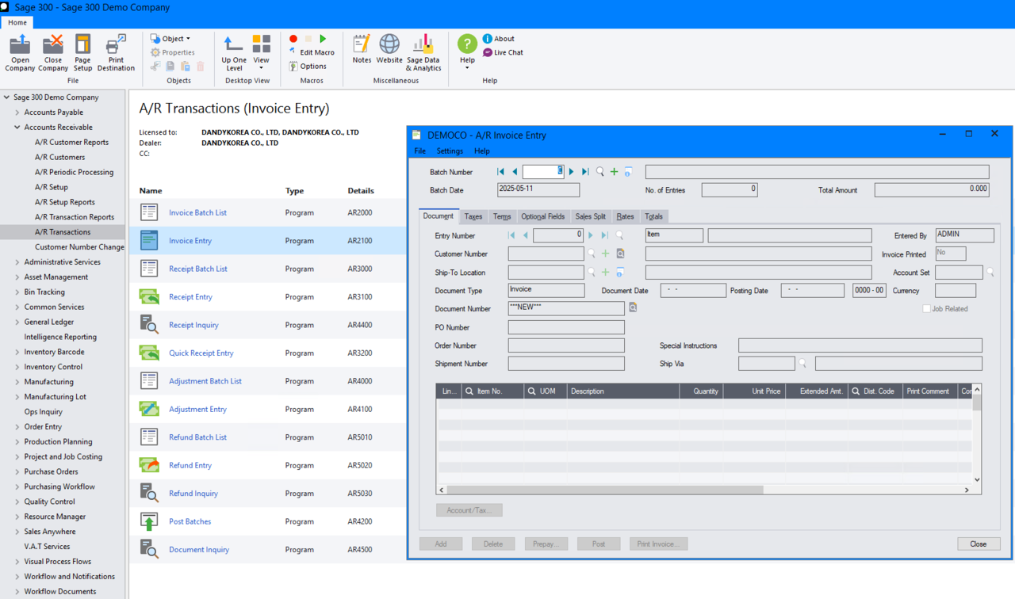Run macro with the green play icon
Image resolution: width=1015 pixels, height=599 pixels.
coord(323,39)
